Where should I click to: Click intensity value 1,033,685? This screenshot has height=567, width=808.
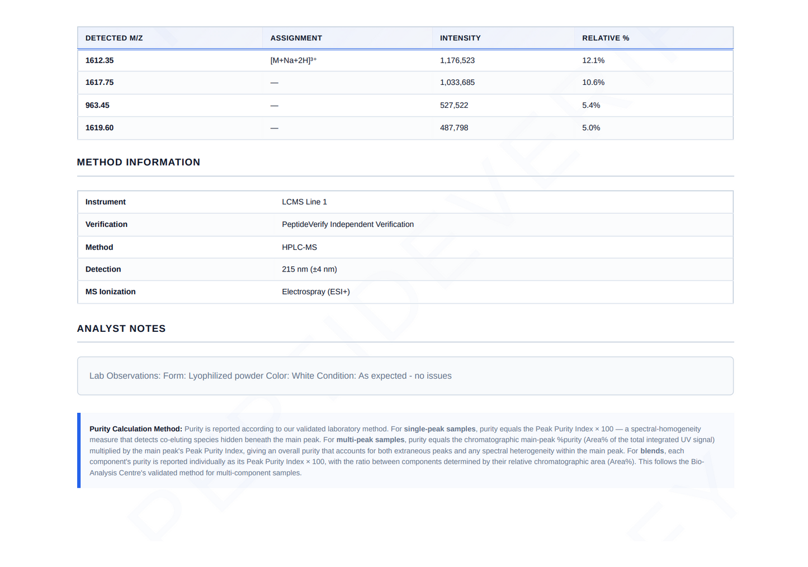[457, 82]
